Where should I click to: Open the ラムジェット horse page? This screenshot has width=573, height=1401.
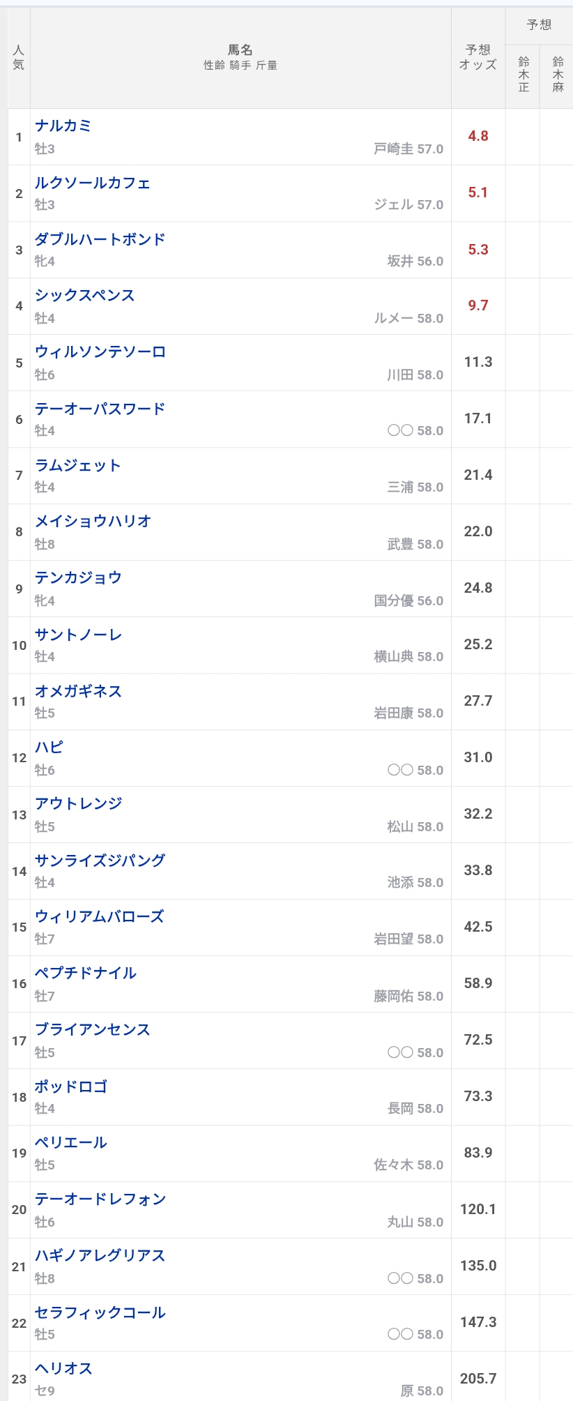(78, 465)
